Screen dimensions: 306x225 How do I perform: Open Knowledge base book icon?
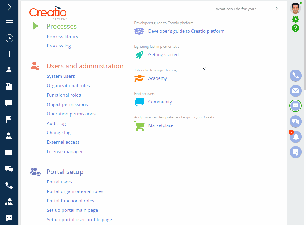coord(9,152)
